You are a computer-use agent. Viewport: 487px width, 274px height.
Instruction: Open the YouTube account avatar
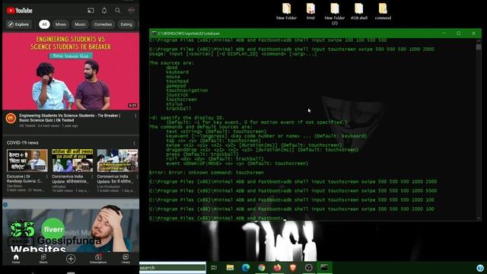[x=132, y=10]
